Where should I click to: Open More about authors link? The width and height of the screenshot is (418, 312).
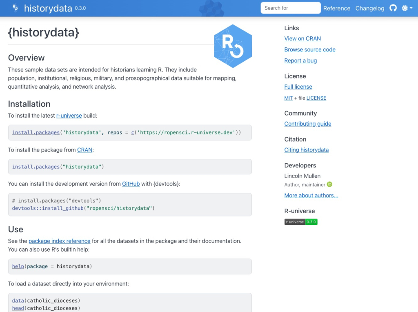(x=311, y=196)
